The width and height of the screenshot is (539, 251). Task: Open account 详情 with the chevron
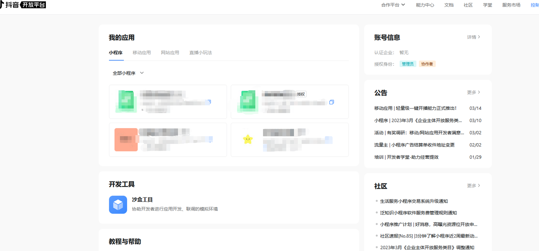click(x=473, y=37)
